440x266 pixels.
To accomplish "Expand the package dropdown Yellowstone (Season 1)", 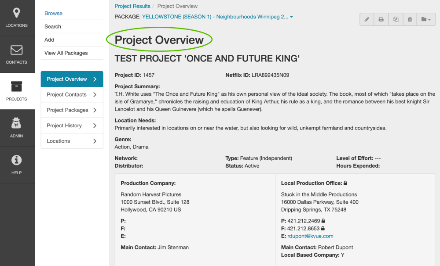I will click(217, 17).
